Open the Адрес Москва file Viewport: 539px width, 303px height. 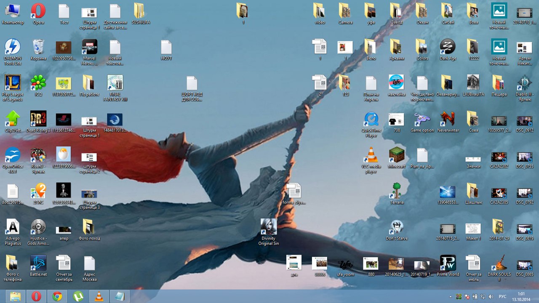(x=90, y=268)
